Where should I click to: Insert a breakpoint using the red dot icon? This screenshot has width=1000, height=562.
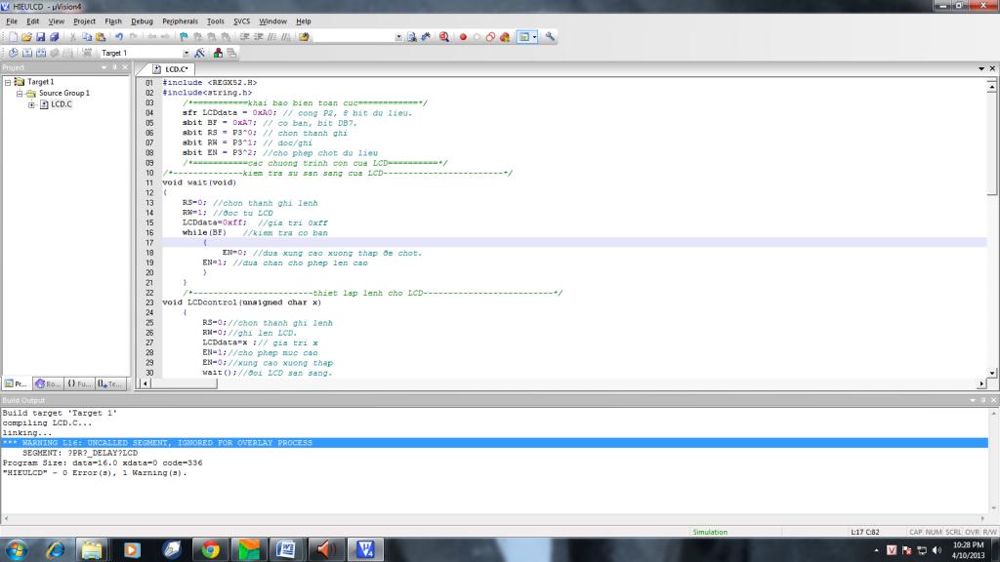coord(463,37)
